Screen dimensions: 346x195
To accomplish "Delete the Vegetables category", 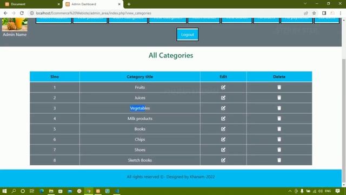I will click(x=279, y=108).
